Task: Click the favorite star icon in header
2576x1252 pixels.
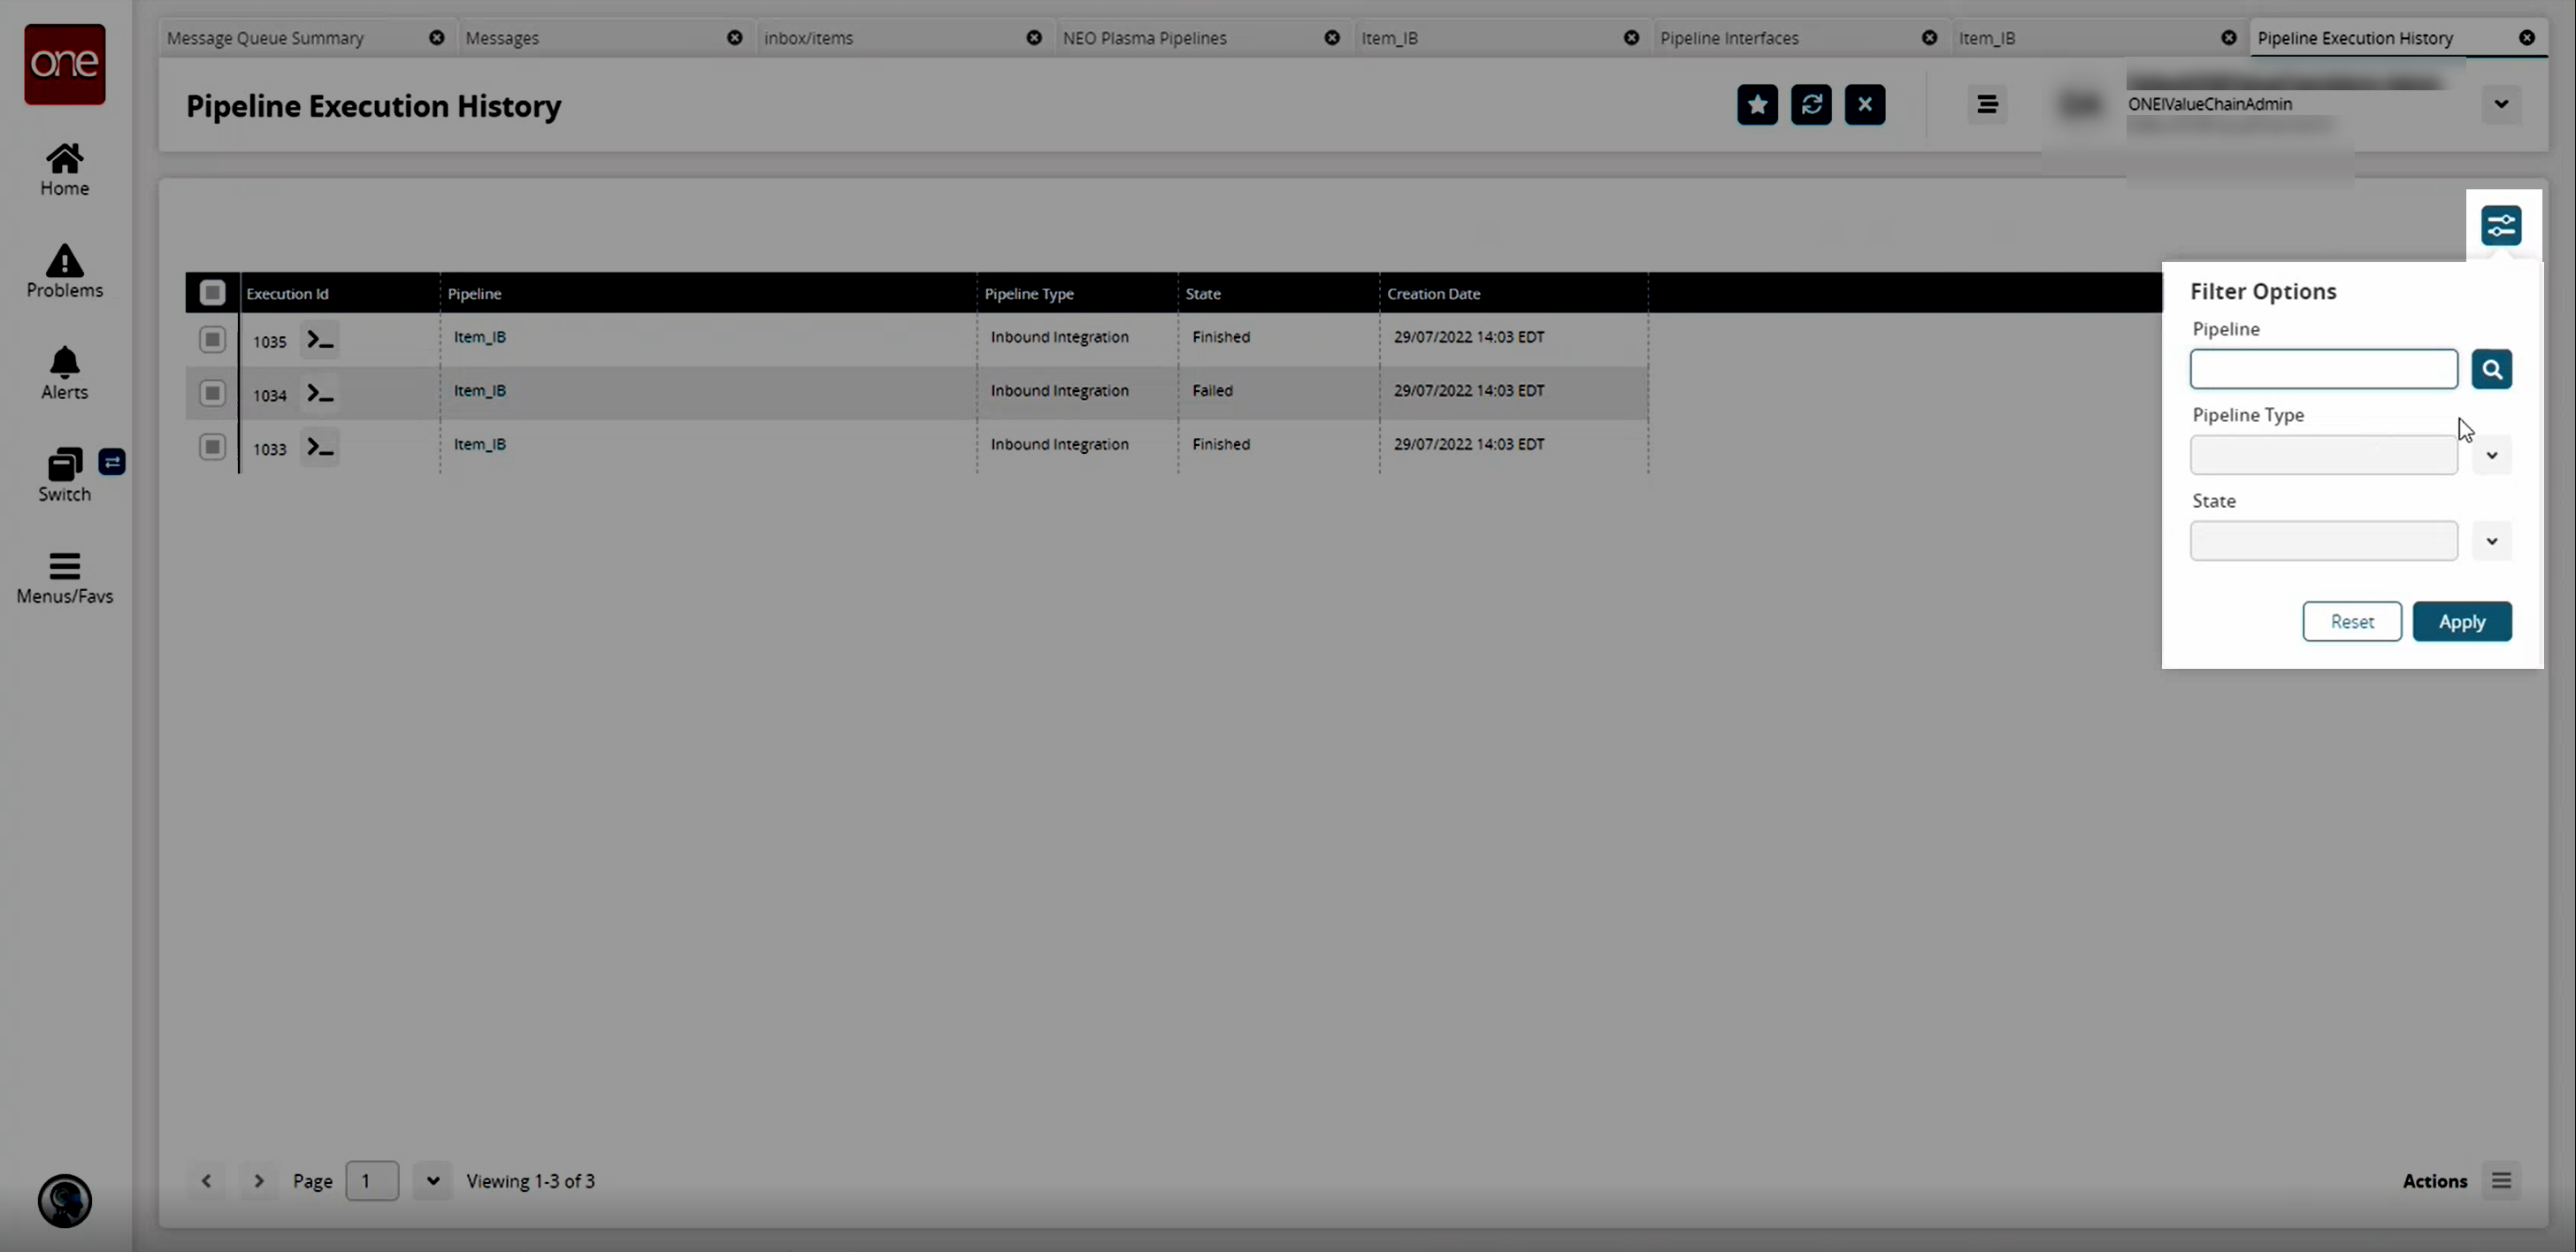Action: tap(1757, 104)
